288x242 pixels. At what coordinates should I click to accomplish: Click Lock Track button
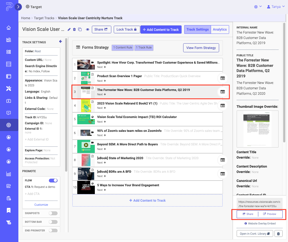(127, 30)
